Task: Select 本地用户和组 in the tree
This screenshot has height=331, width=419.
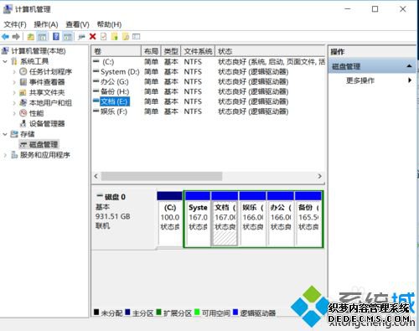Action: (x=50, y=103)
